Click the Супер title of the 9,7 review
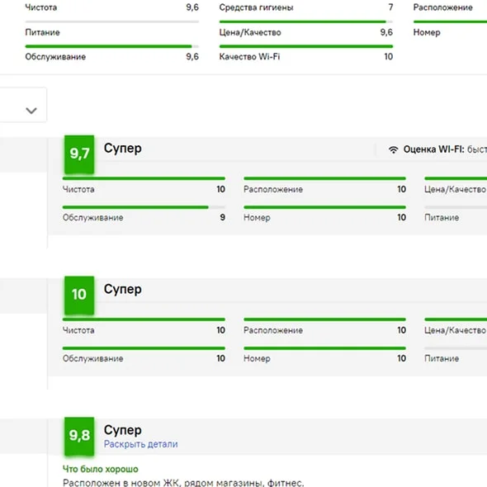487x487 pixels. [123, 148]
